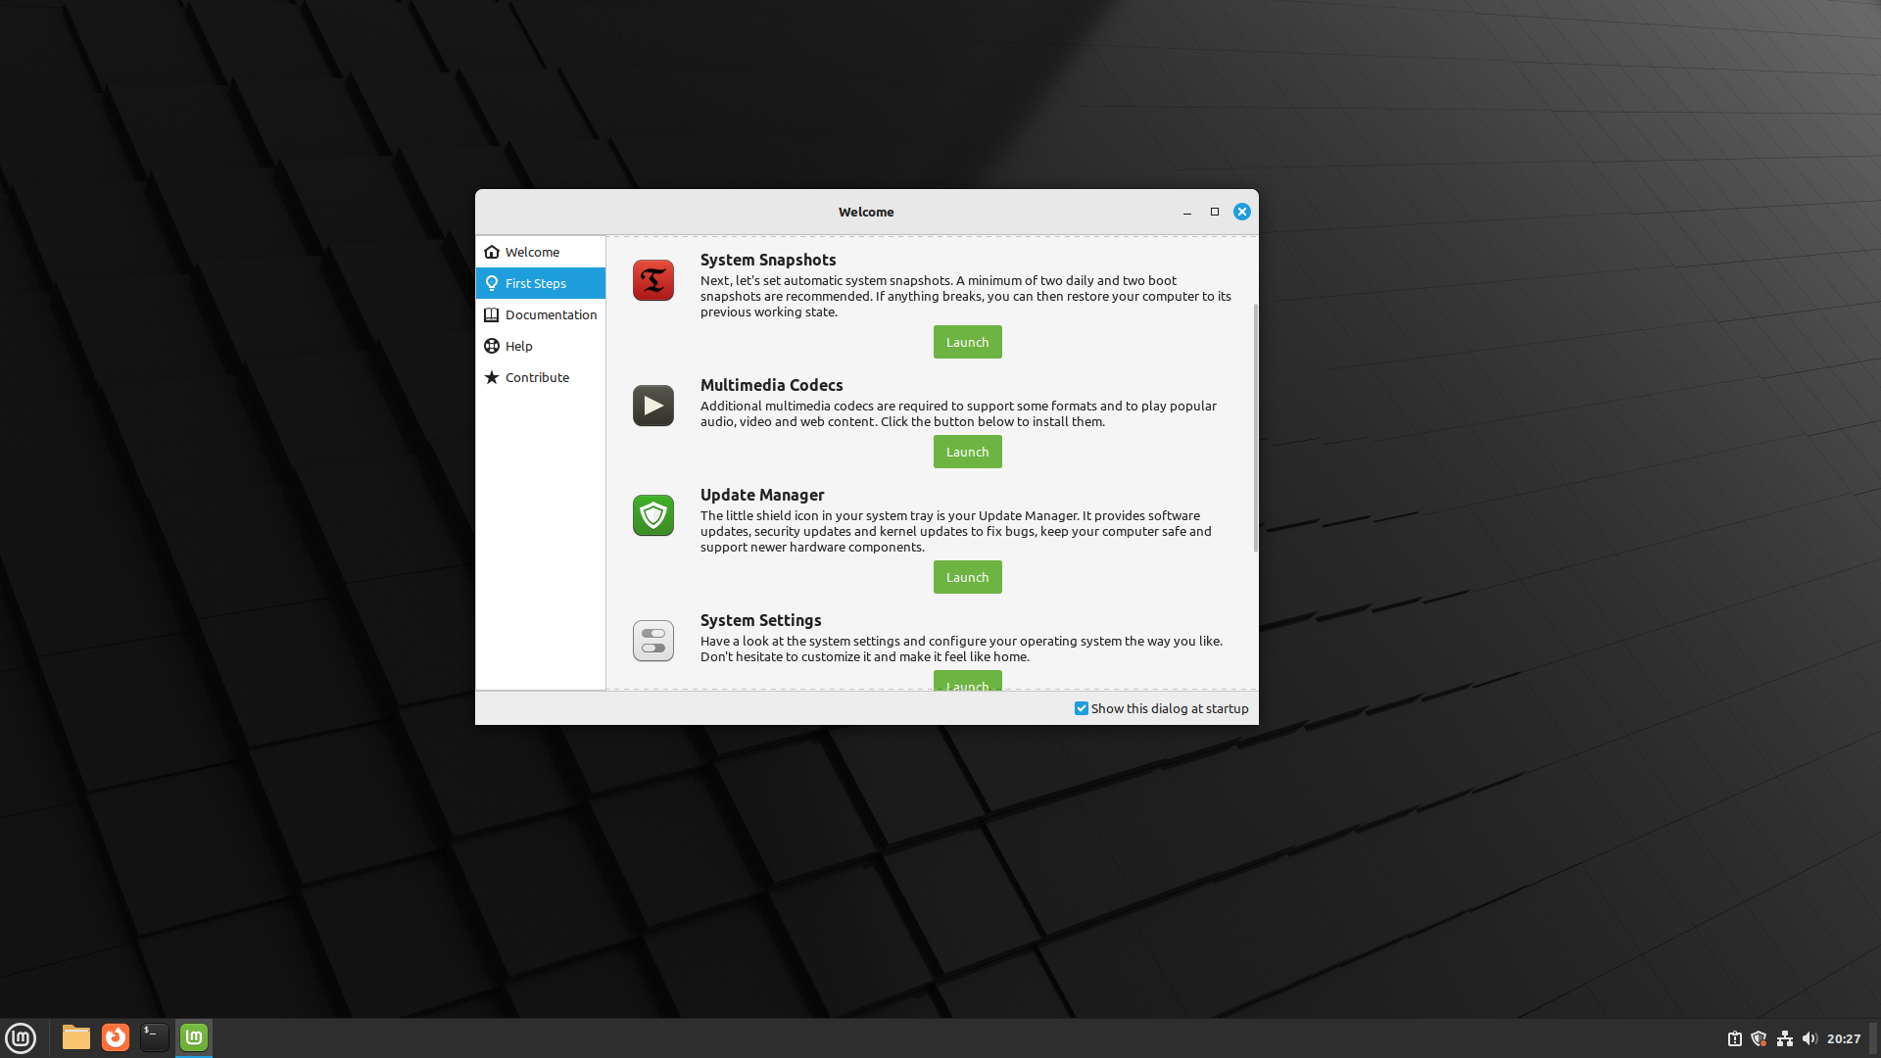This screenshot has width=1881, height=1058.
Task: Launch Update Manager
Action: (967, 577)
